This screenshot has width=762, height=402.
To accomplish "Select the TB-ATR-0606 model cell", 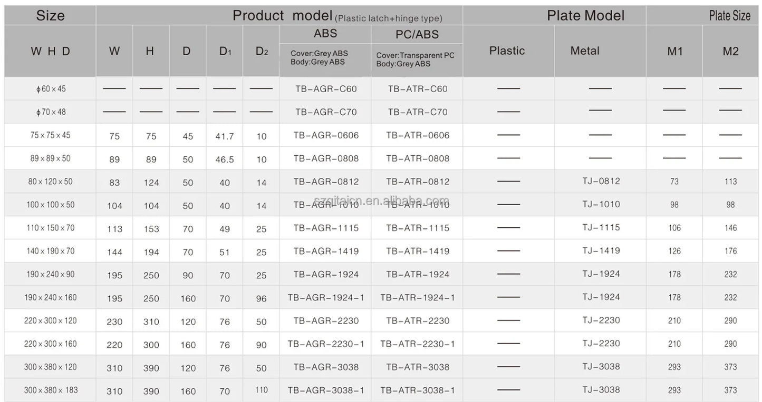I will click(418, 135).
